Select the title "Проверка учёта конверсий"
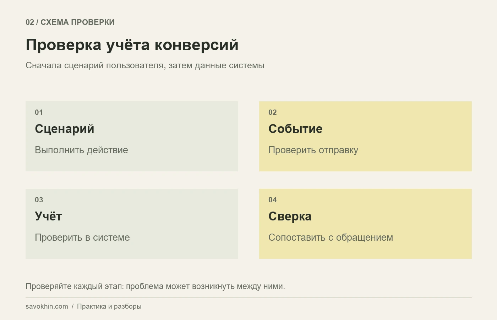 pyautogui.click(x=132, y=45)
